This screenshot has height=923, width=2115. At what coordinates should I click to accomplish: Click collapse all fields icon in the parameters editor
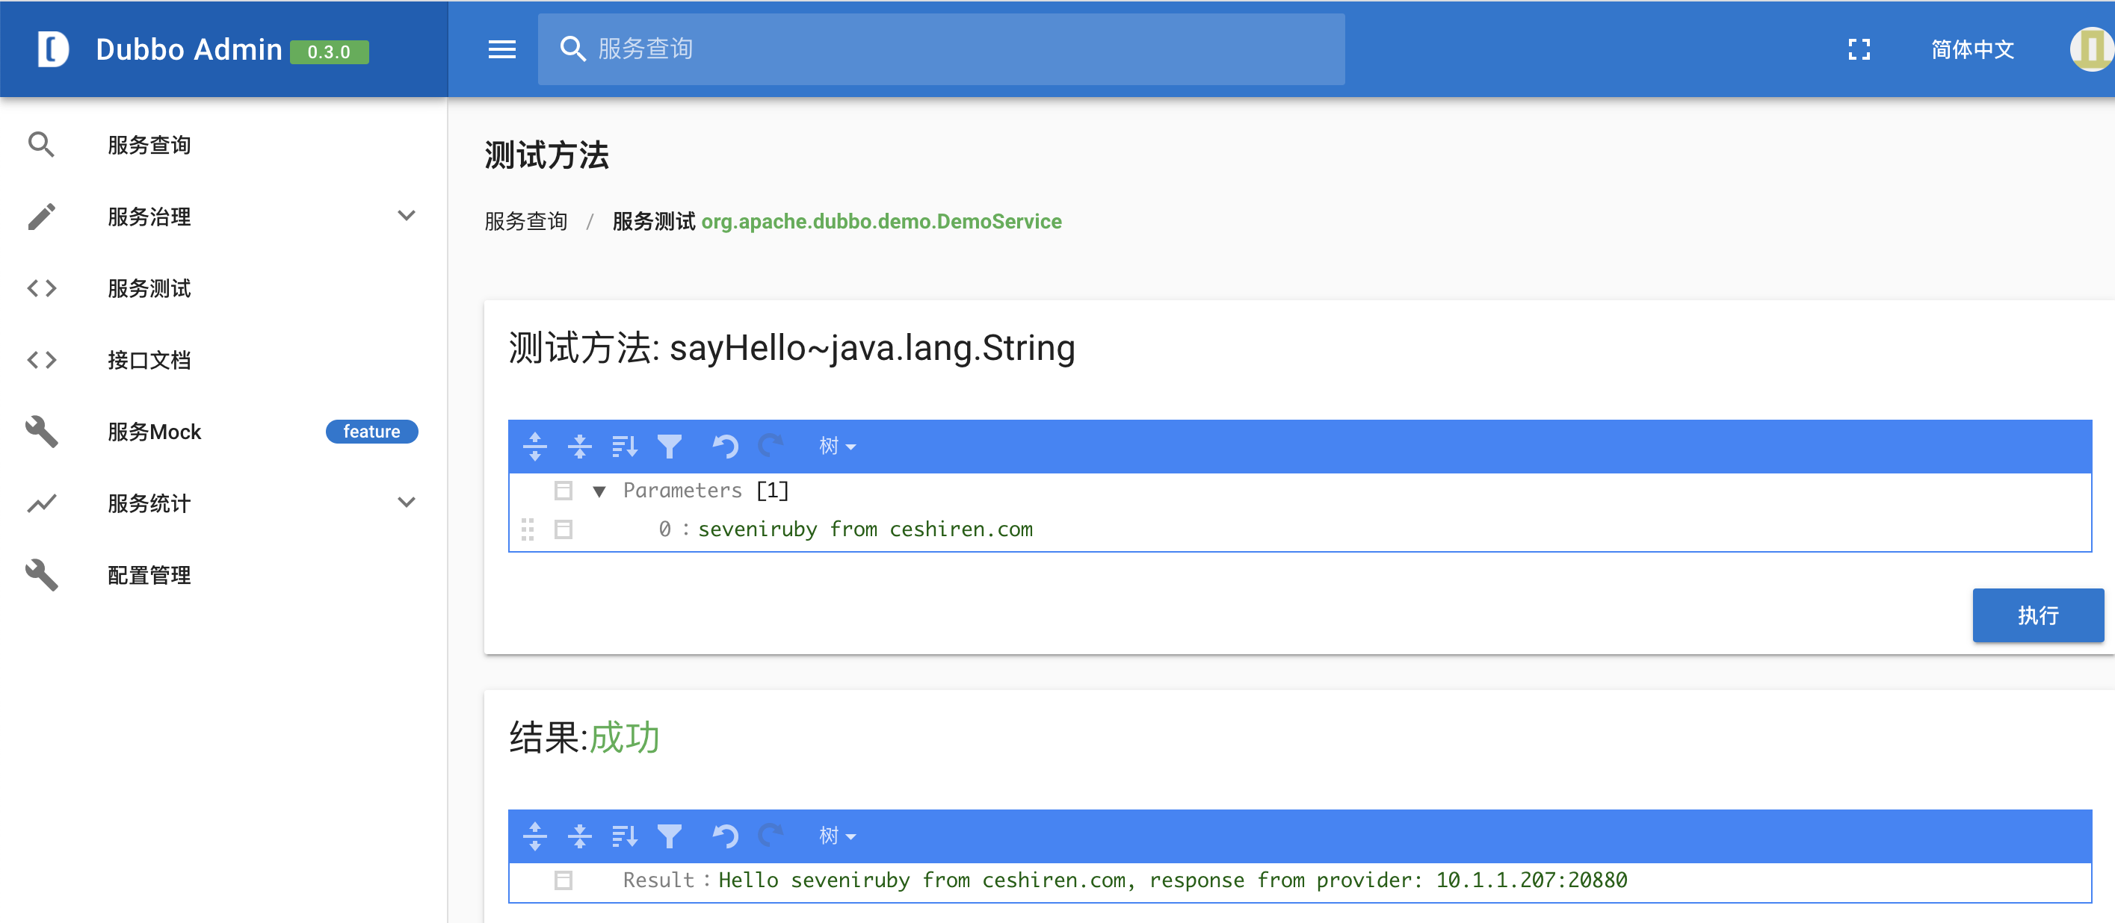coord(579,447)
